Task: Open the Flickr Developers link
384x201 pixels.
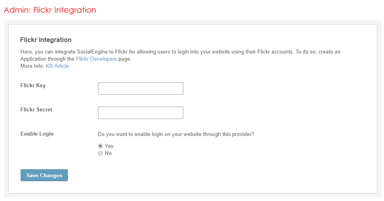Action: point(96,59)
